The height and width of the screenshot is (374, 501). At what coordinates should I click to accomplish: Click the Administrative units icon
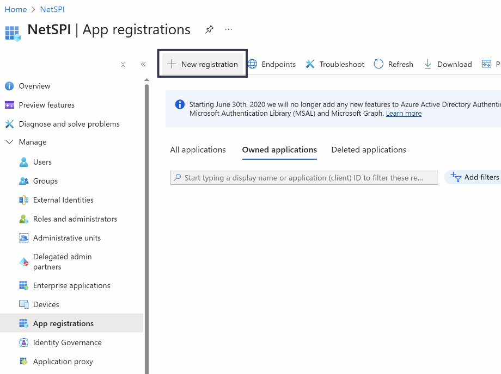coord(23,238)
